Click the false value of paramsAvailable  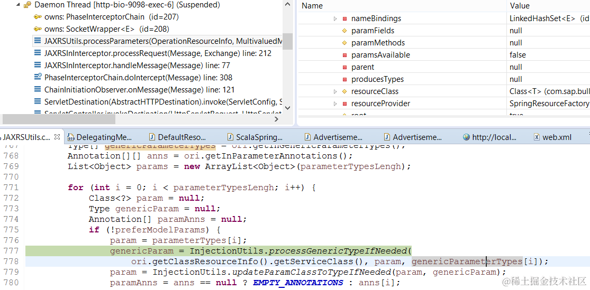coord(518,55)
